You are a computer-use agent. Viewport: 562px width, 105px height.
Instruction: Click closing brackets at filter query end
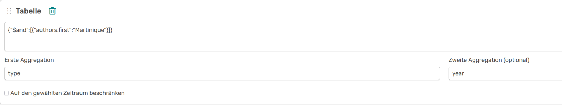pyautogui.click(x=109, y=30)
